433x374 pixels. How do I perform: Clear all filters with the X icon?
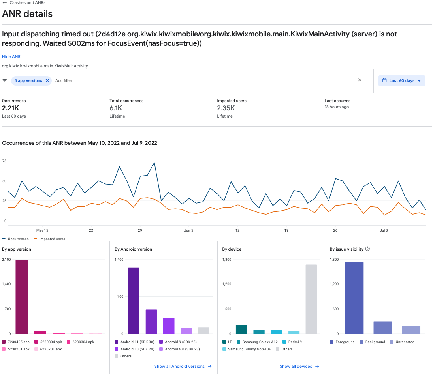coord(360,80)
